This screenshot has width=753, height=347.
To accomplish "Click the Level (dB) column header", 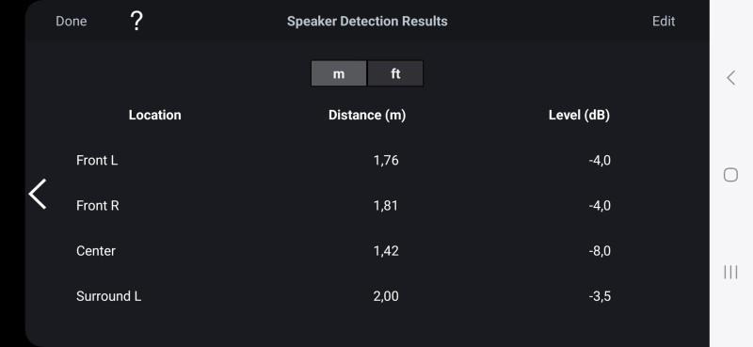I will [579, 115].
